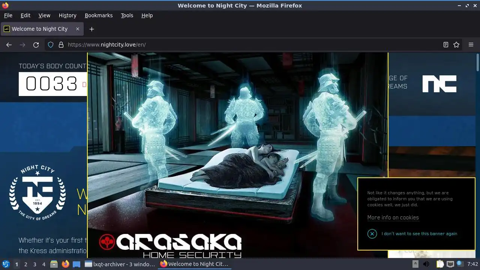
Task: Click the blue show desktop panel icon
Action: coord(76,264)
